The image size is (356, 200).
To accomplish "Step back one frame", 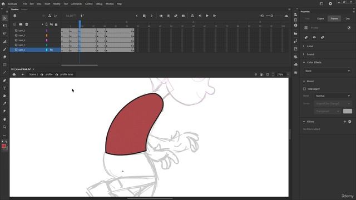I will [200, 16].
